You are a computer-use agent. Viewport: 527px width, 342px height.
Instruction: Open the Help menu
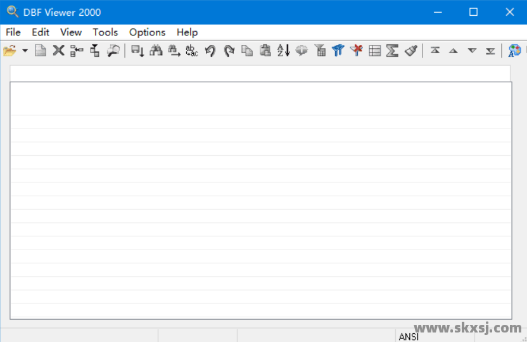coord(187,32)
